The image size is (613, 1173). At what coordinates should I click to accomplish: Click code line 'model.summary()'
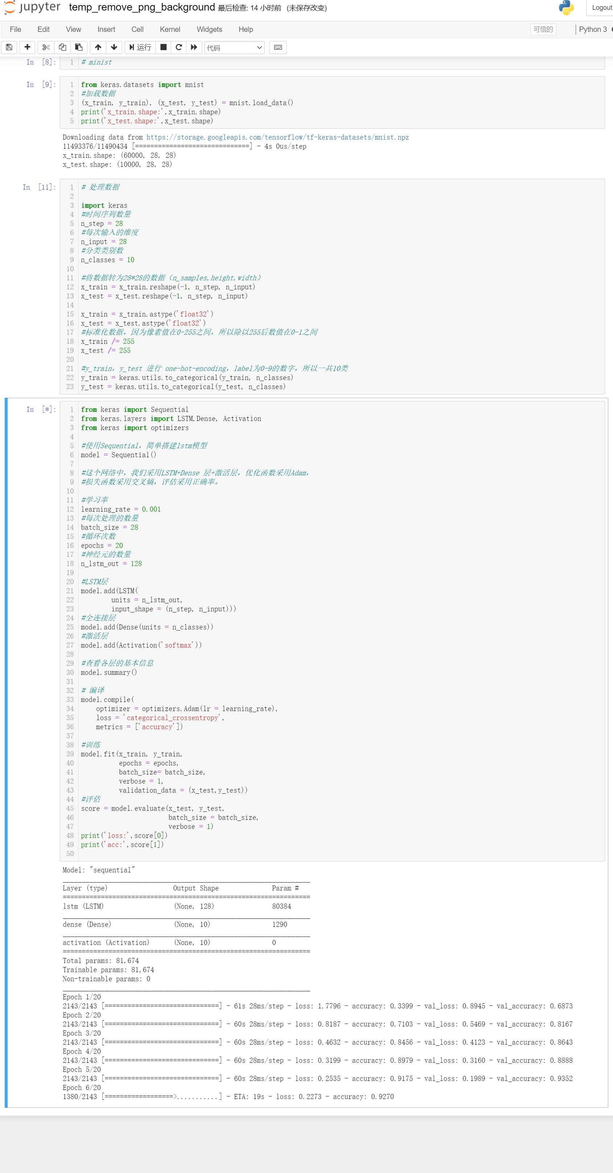(109, 673)
